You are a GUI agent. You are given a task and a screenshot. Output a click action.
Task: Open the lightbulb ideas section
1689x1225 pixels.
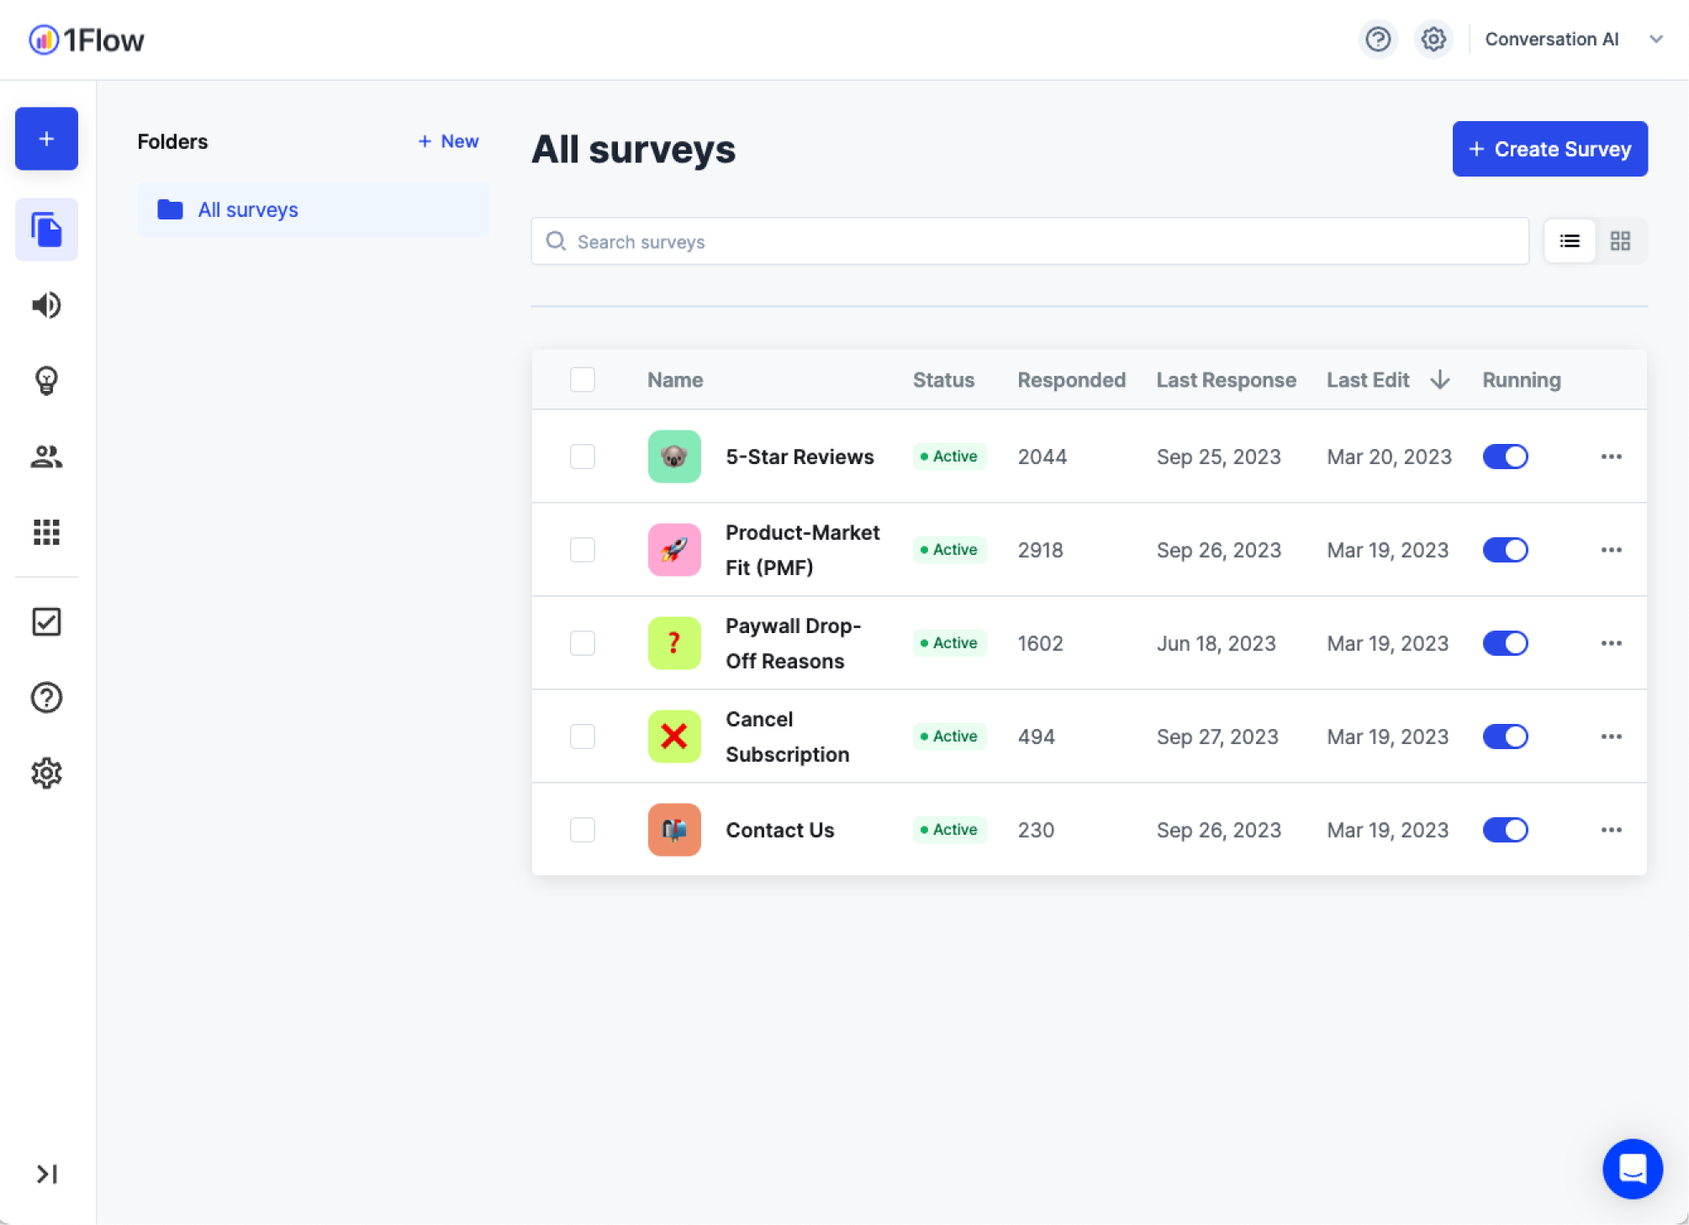click(46, 381)
